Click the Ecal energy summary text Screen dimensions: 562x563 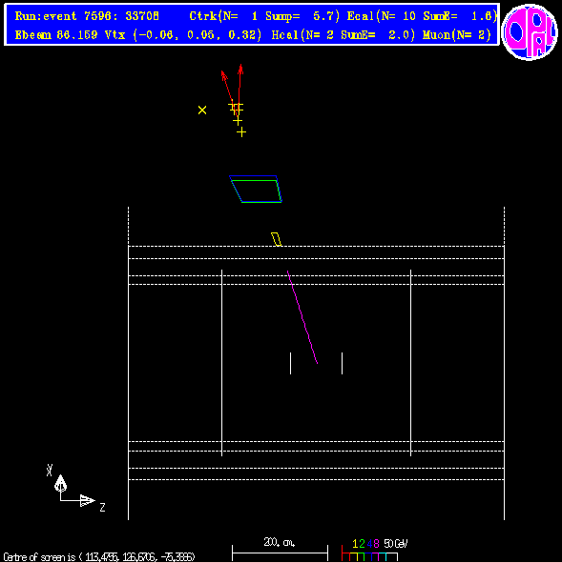coord(422,16)
